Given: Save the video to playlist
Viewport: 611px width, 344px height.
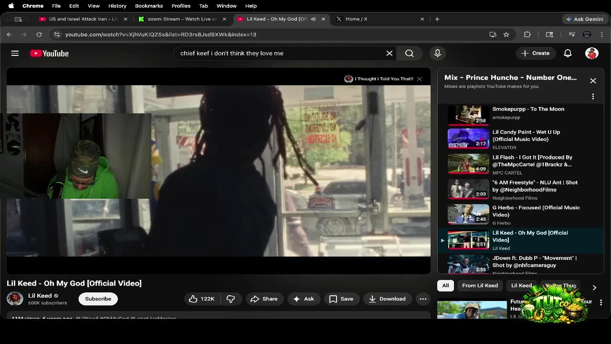Looking at the screenshot, I should point(341,299).
